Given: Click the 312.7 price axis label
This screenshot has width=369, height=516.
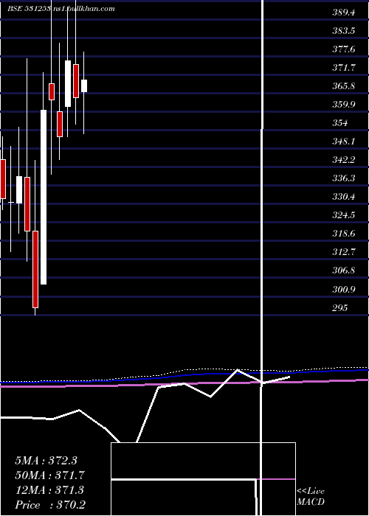Looking at the screenshot, I should click(x=344, y=252).
